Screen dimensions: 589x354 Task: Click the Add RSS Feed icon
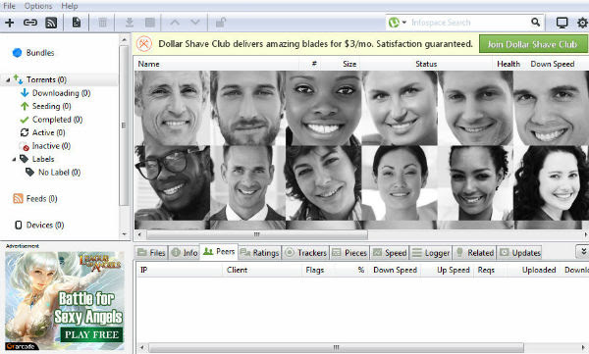point(51,23)
